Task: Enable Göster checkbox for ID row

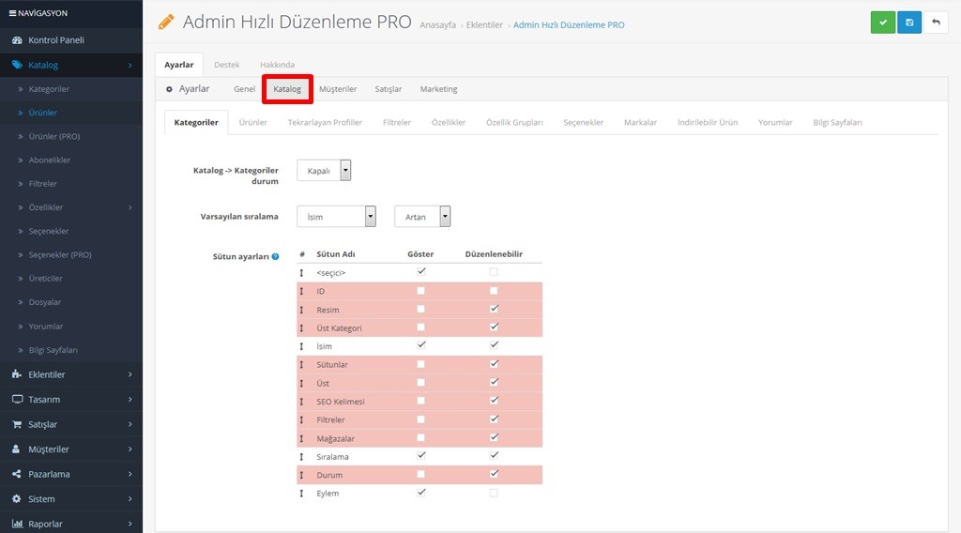Action: click(x=420, y=290)
